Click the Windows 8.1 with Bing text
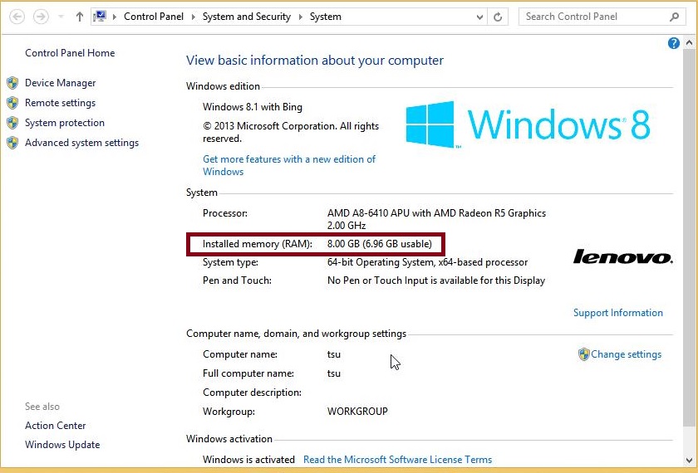 [x=253, y=107]
